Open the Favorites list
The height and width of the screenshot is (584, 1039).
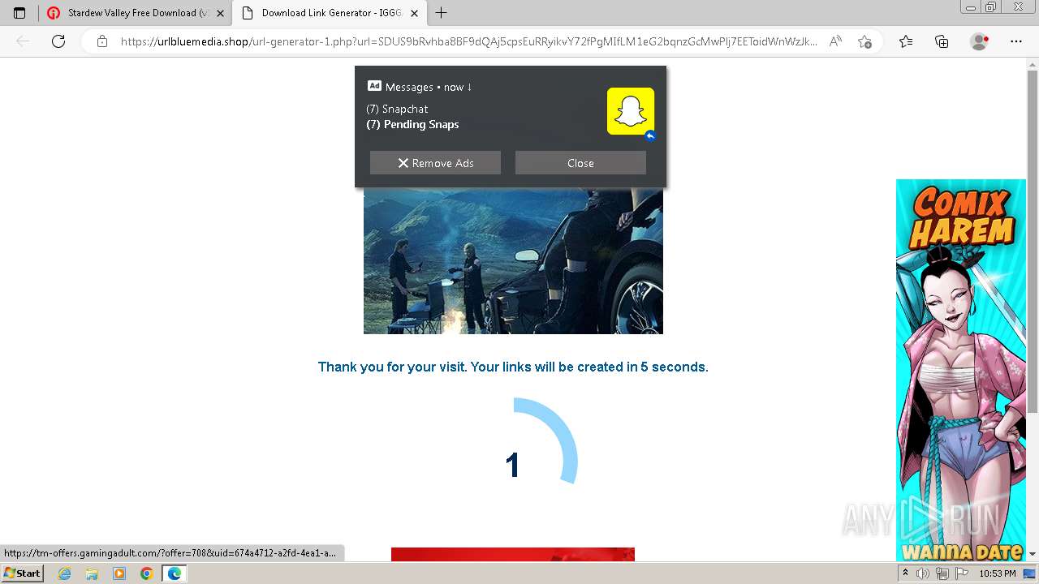(906, 41)
